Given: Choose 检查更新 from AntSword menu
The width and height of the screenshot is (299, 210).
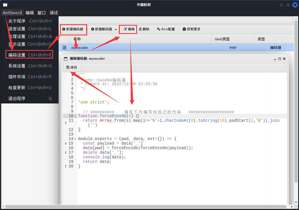Looking at the screenshot, I should (x=30, y=87).
